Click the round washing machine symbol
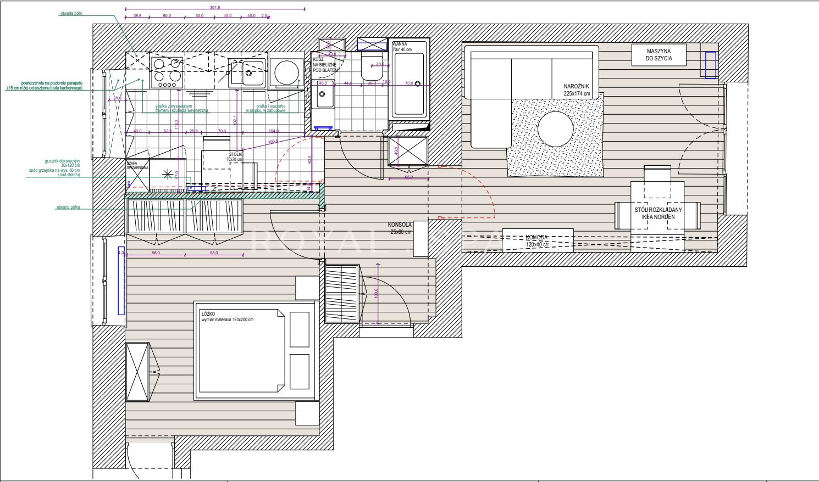The height and width of the screenshot is (482, 819). coord(286,72)
